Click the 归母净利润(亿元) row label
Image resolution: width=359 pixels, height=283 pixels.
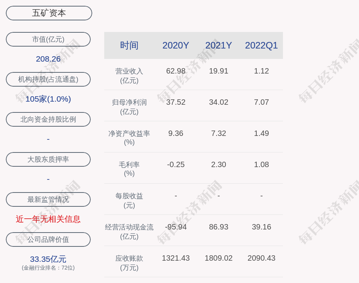pyautogui.click(x=129, y=107)
